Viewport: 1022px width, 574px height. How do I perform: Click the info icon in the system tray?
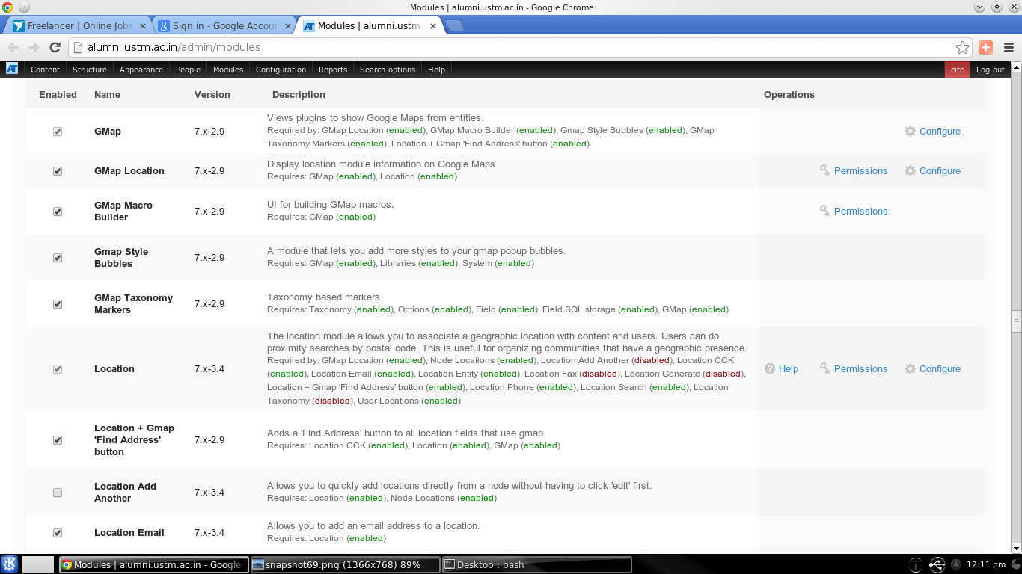coord(916,564)
